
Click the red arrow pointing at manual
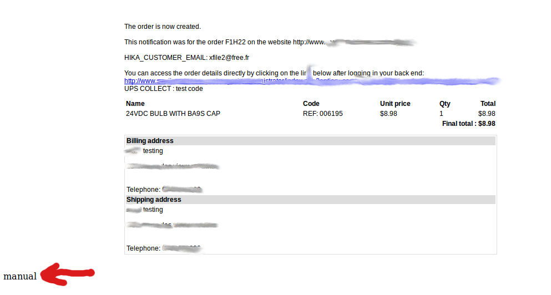point(68,274)
